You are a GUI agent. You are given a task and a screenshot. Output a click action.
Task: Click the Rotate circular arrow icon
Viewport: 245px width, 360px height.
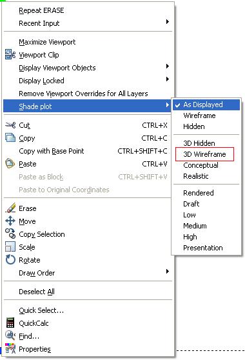pyautogui.click(x=10, y=259)
